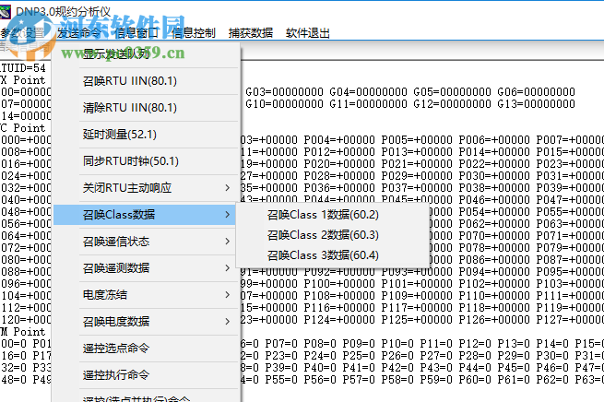The image size is (604, 402).
Task: Open 召唤遥测数据 submenu entry
Action: [x=146, y=268]
